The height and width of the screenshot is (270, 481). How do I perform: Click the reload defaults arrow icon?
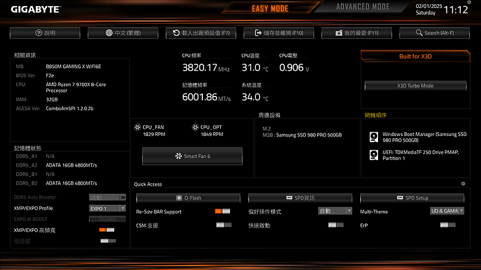[x=176, y=33]
